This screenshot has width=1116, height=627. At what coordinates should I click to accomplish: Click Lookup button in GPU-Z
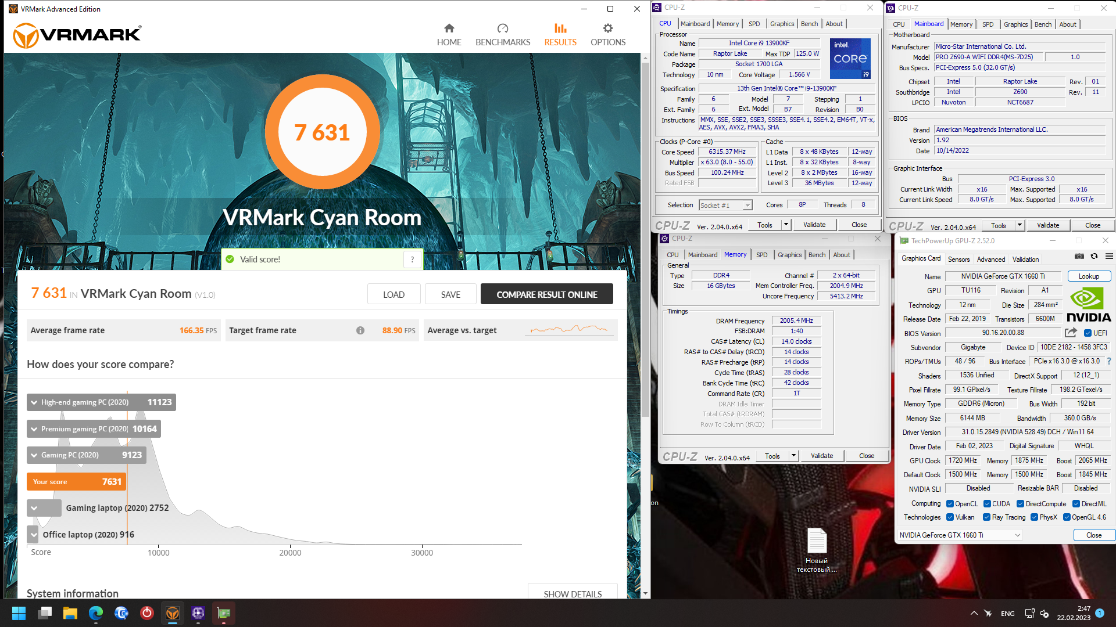click(x=1089, y=276)
